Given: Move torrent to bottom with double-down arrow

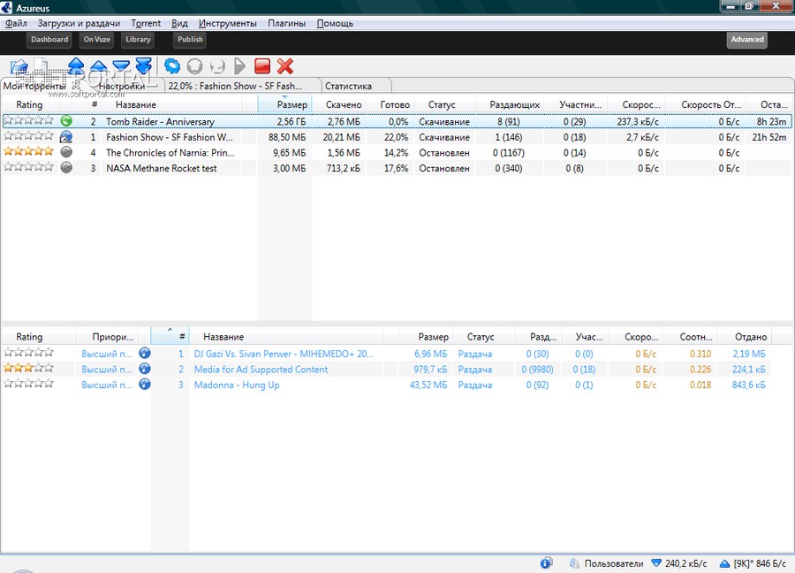Looking at the screenshot, I should pos(143,66).
